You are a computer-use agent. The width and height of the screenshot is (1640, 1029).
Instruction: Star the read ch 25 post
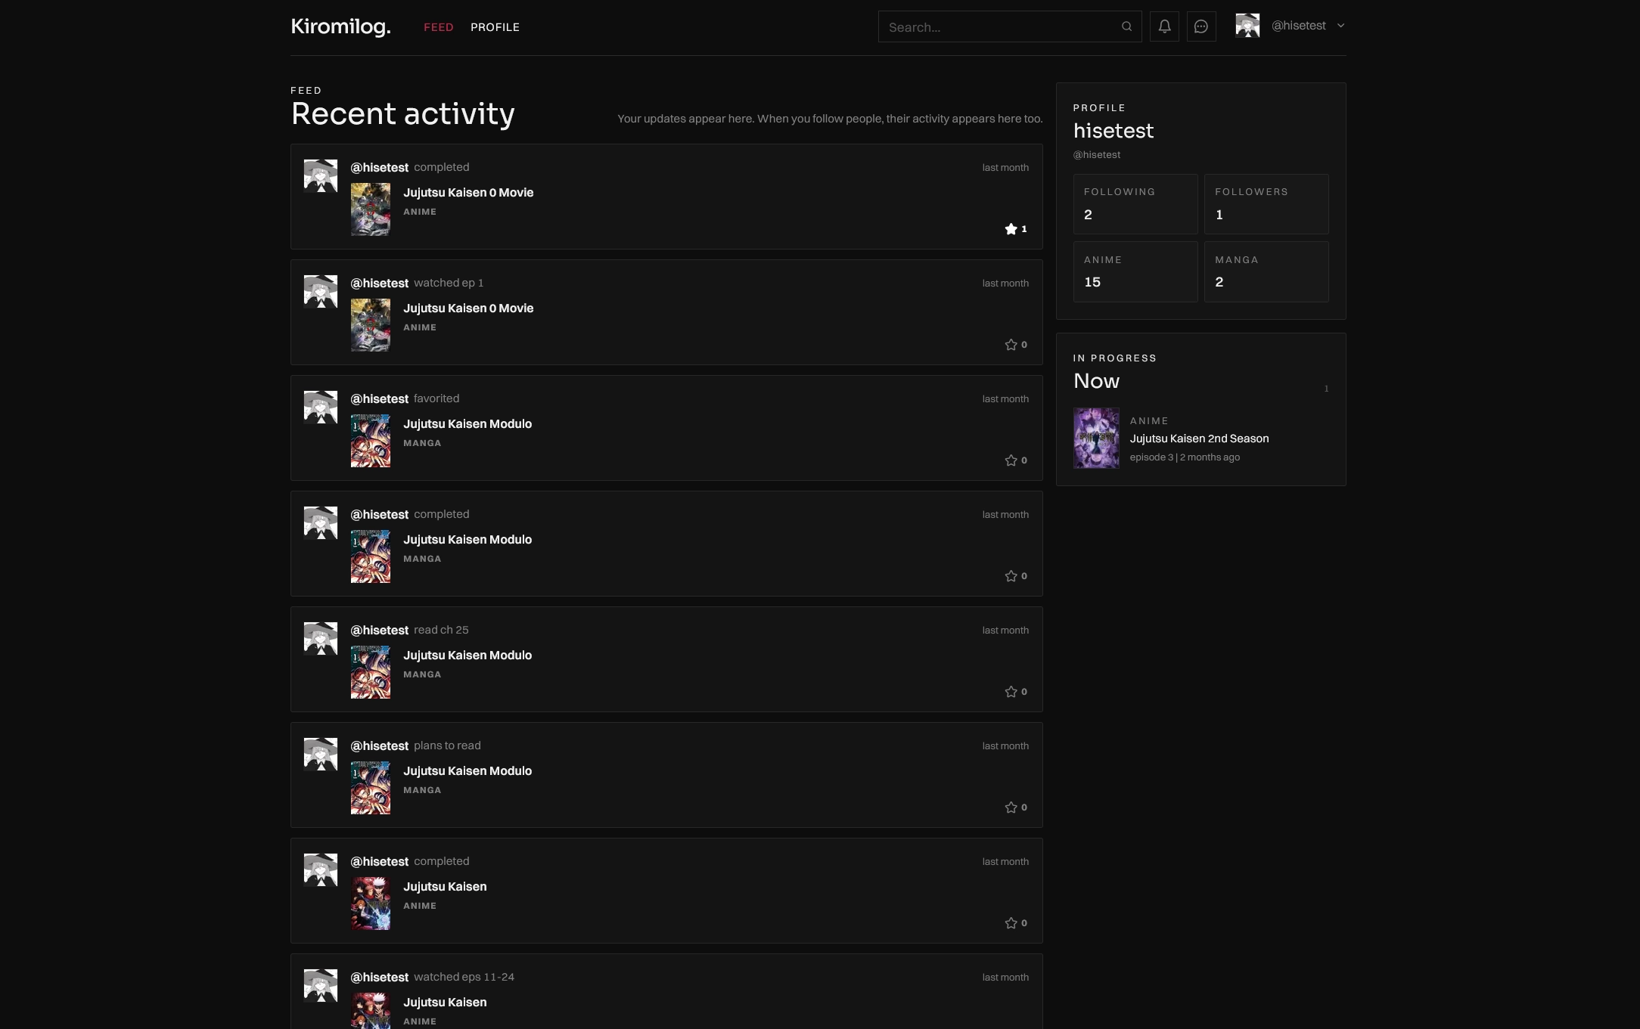pos(1015,692)
